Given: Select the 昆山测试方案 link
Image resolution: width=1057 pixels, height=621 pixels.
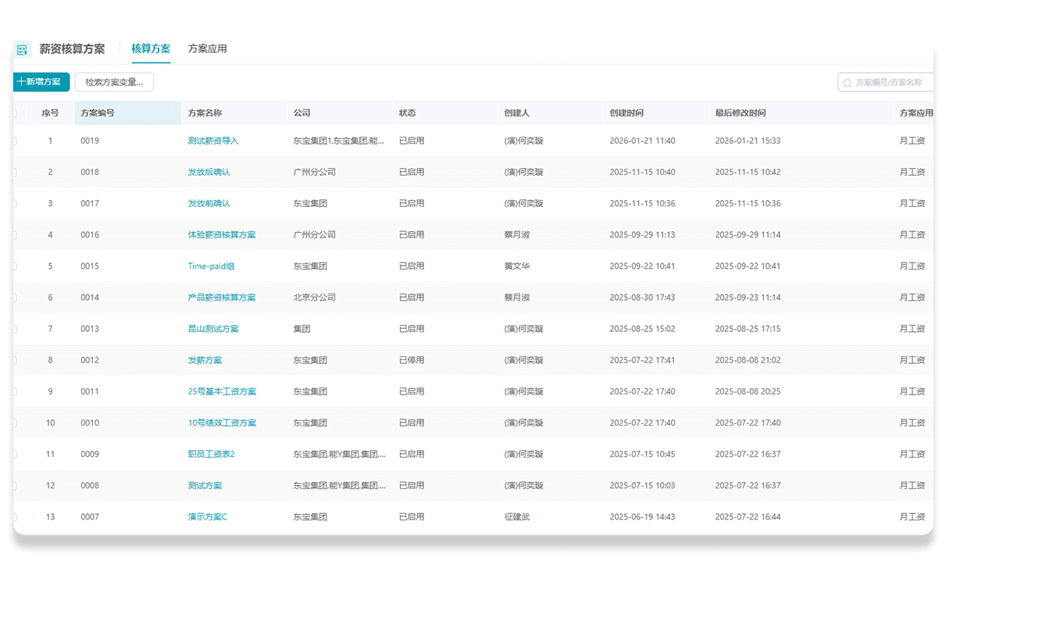Looking at the screenshot, I should pyautogui.click(x=213, y=329).
